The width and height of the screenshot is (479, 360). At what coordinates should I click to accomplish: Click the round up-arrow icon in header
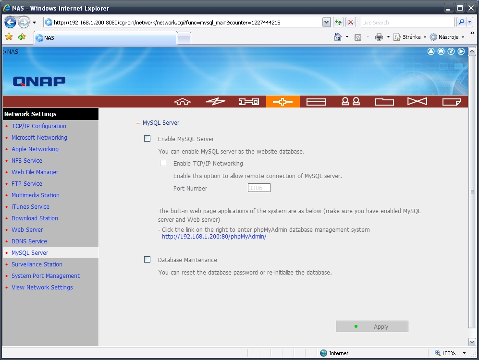431,51
